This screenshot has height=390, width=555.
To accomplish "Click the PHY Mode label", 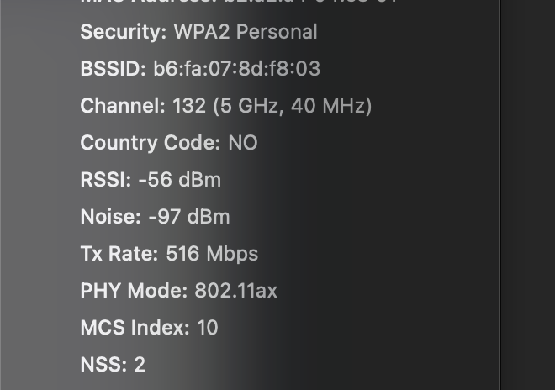I will click(134, 291).
